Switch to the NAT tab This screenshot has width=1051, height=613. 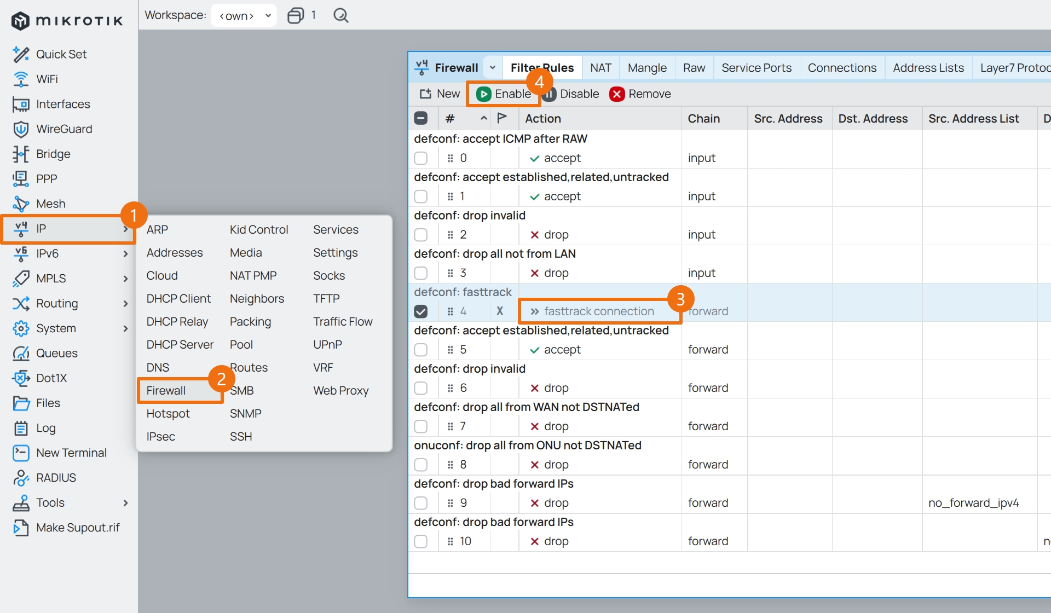[600, 68]
